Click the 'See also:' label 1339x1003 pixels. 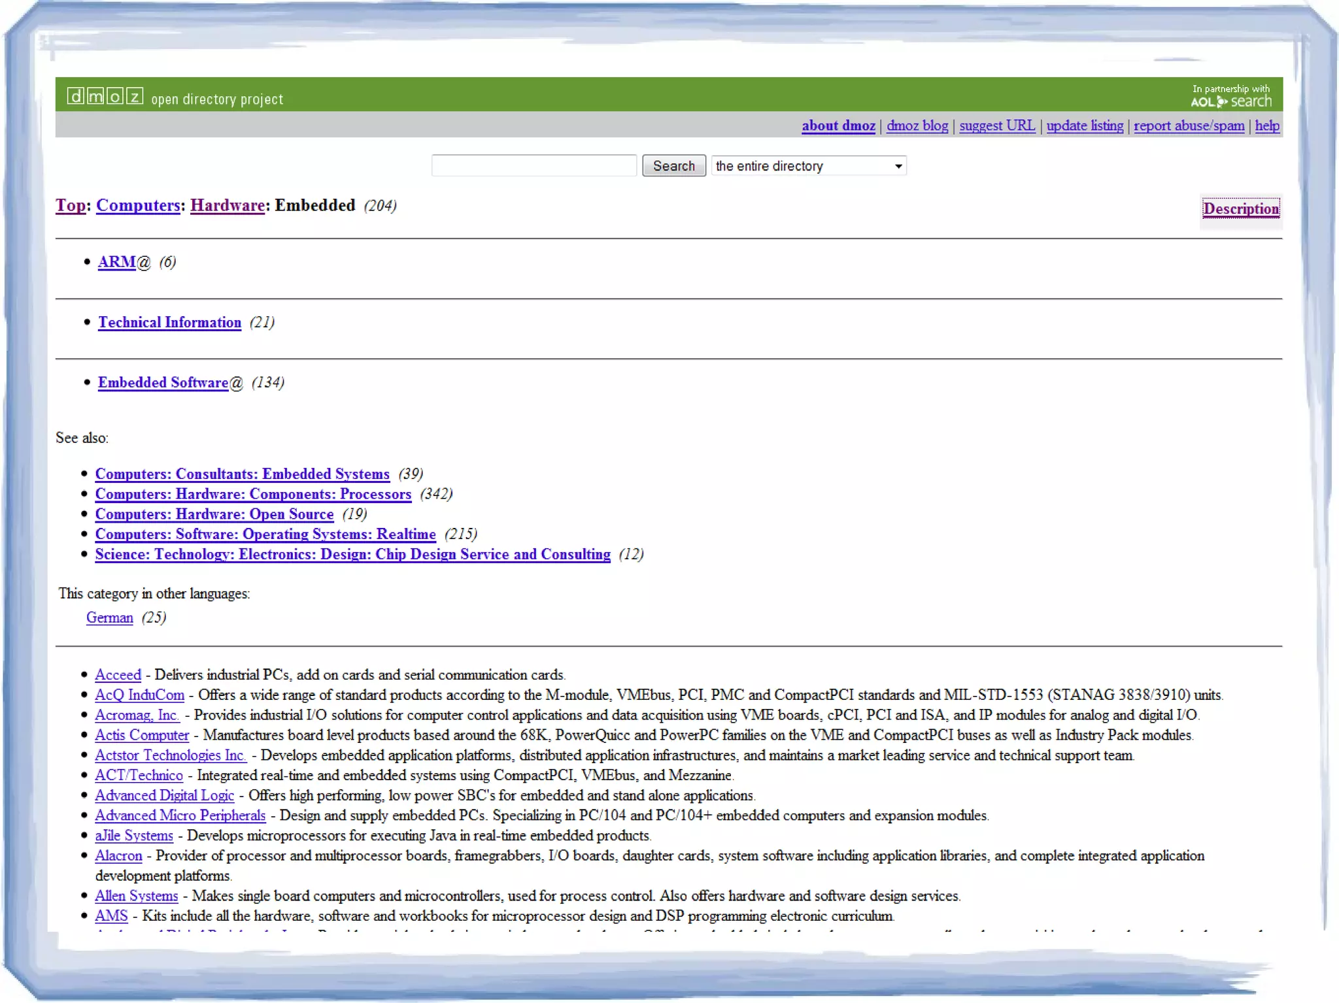pos(82,438)
